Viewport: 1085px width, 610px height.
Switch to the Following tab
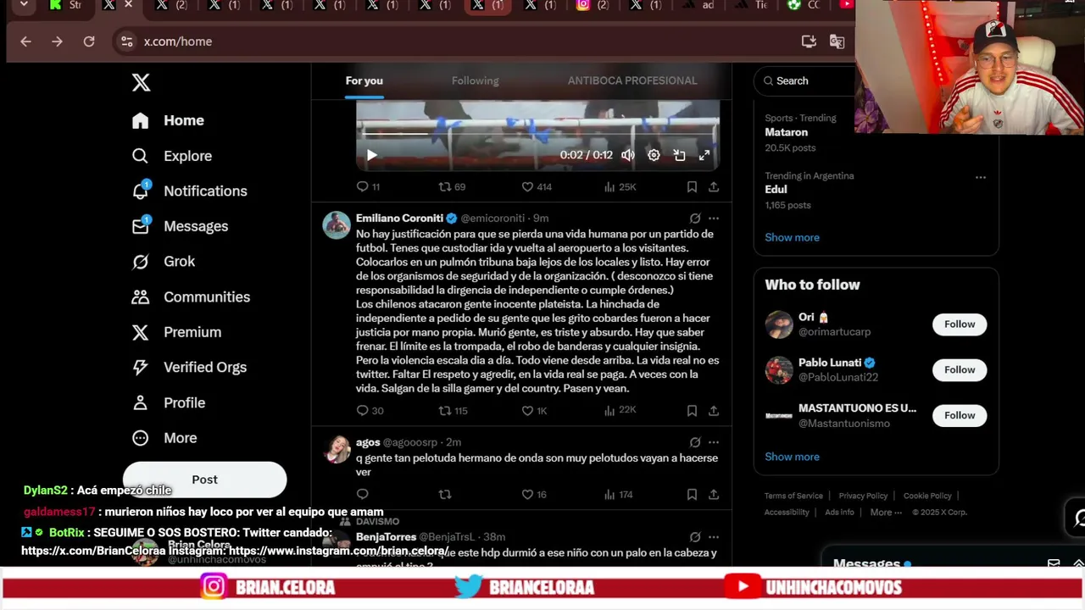pyautogui.click(x=475, y=80)
